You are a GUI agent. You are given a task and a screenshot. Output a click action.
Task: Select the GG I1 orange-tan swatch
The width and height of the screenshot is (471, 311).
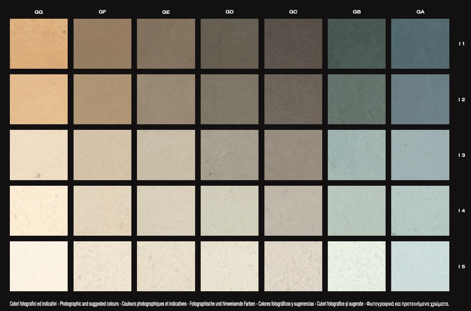[39, 44]
